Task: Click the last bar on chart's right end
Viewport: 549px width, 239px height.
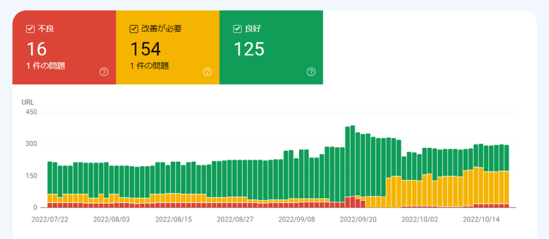Action: pyautogui.click(x=507, y=177)
